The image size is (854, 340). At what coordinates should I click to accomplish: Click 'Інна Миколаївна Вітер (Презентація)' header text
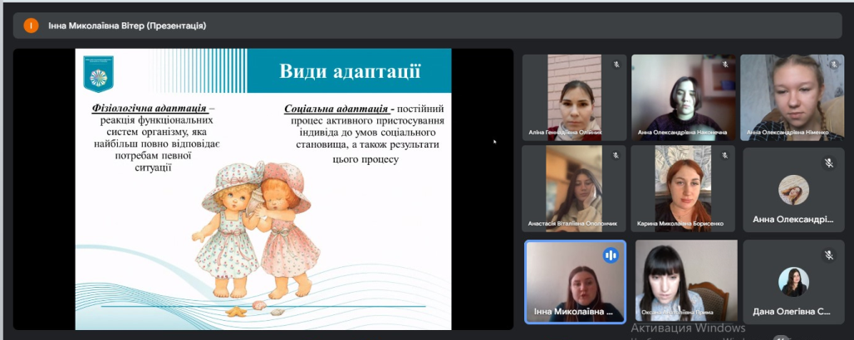(x=127, y=26)
